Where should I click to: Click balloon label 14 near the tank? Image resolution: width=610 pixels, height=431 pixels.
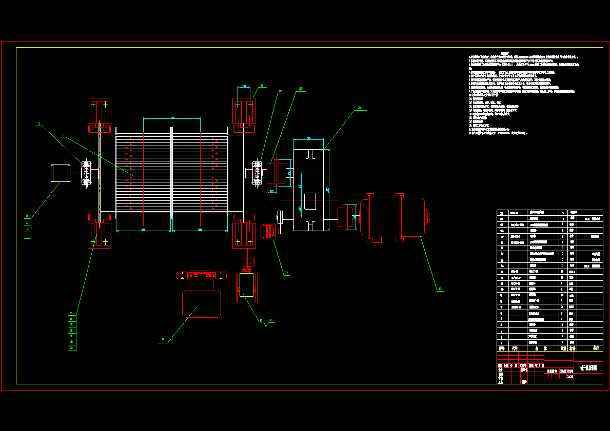pos(163,340)
